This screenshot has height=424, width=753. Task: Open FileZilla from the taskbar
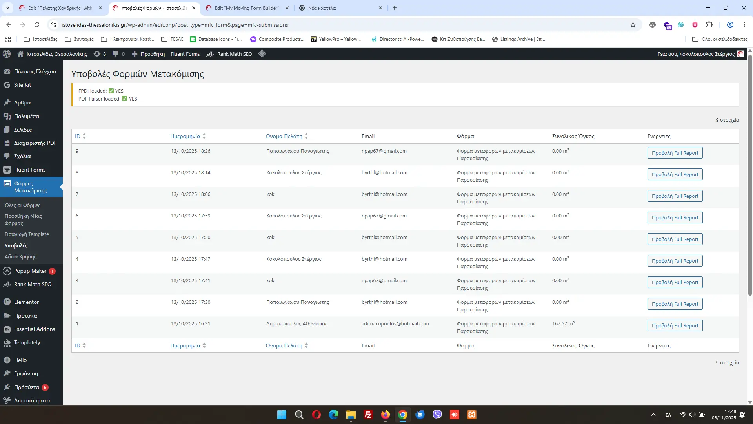[x=368, y=415]
